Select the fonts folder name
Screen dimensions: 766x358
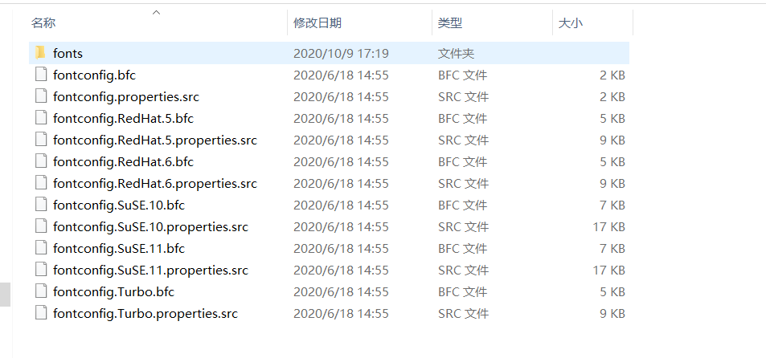pyautogui.click(x=68, y=53)
